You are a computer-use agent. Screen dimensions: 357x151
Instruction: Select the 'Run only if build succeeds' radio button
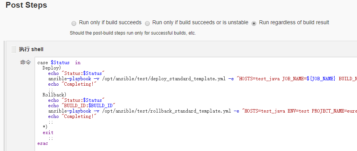tap(74, 23)
